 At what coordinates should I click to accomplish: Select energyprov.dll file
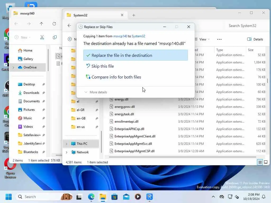pyautogui.click(x=124, y=107)
